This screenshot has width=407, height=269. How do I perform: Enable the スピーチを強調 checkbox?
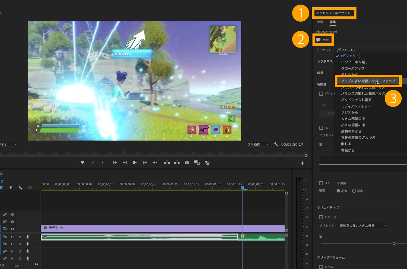(x=321, y=183)
